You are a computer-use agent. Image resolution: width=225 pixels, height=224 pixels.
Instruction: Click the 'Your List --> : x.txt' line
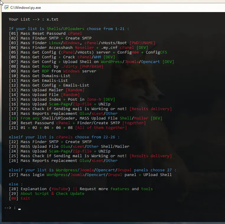tap(34, 19)
